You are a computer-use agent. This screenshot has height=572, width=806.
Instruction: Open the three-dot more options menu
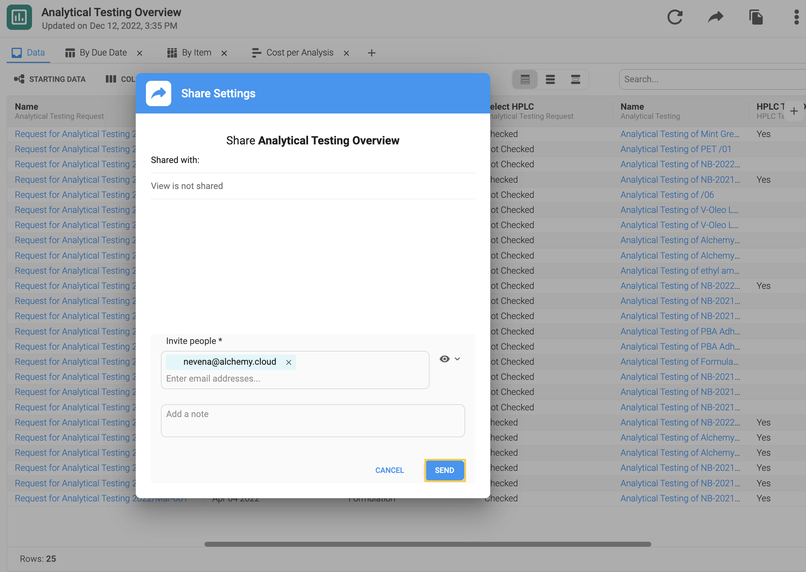point(796,17)
